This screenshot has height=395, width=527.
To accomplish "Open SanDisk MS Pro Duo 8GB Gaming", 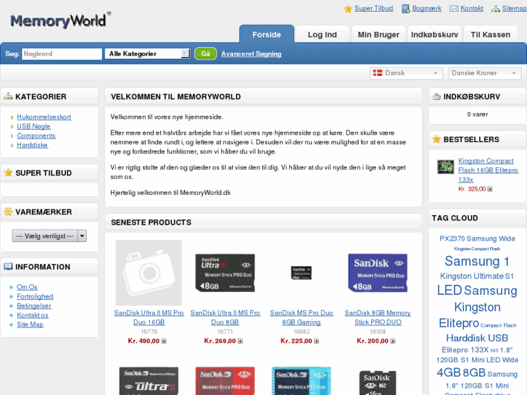I will click(x=302, y=317).
